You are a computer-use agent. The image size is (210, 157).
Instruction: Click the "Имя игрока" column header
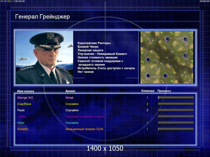point(25,91)
